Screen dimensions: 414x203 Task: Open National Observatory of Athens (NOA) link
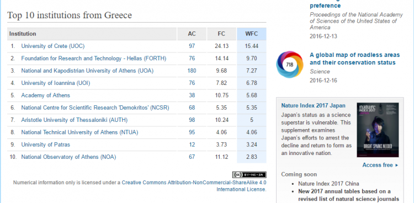coord(68,157)
